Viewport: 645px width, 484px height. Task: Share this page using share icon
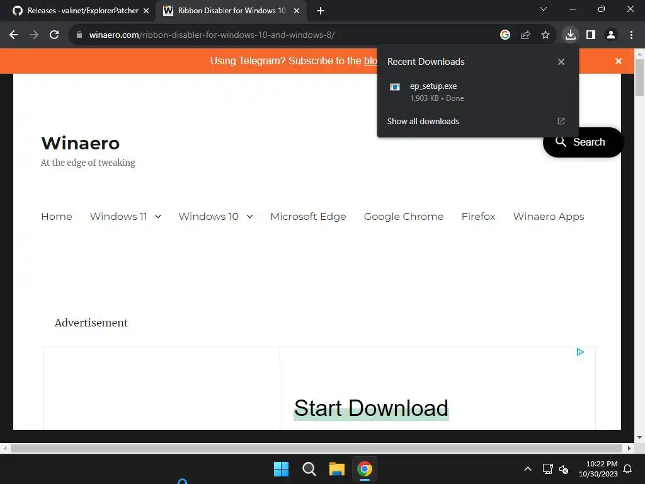pyautogui.click(x=525, y=35)
